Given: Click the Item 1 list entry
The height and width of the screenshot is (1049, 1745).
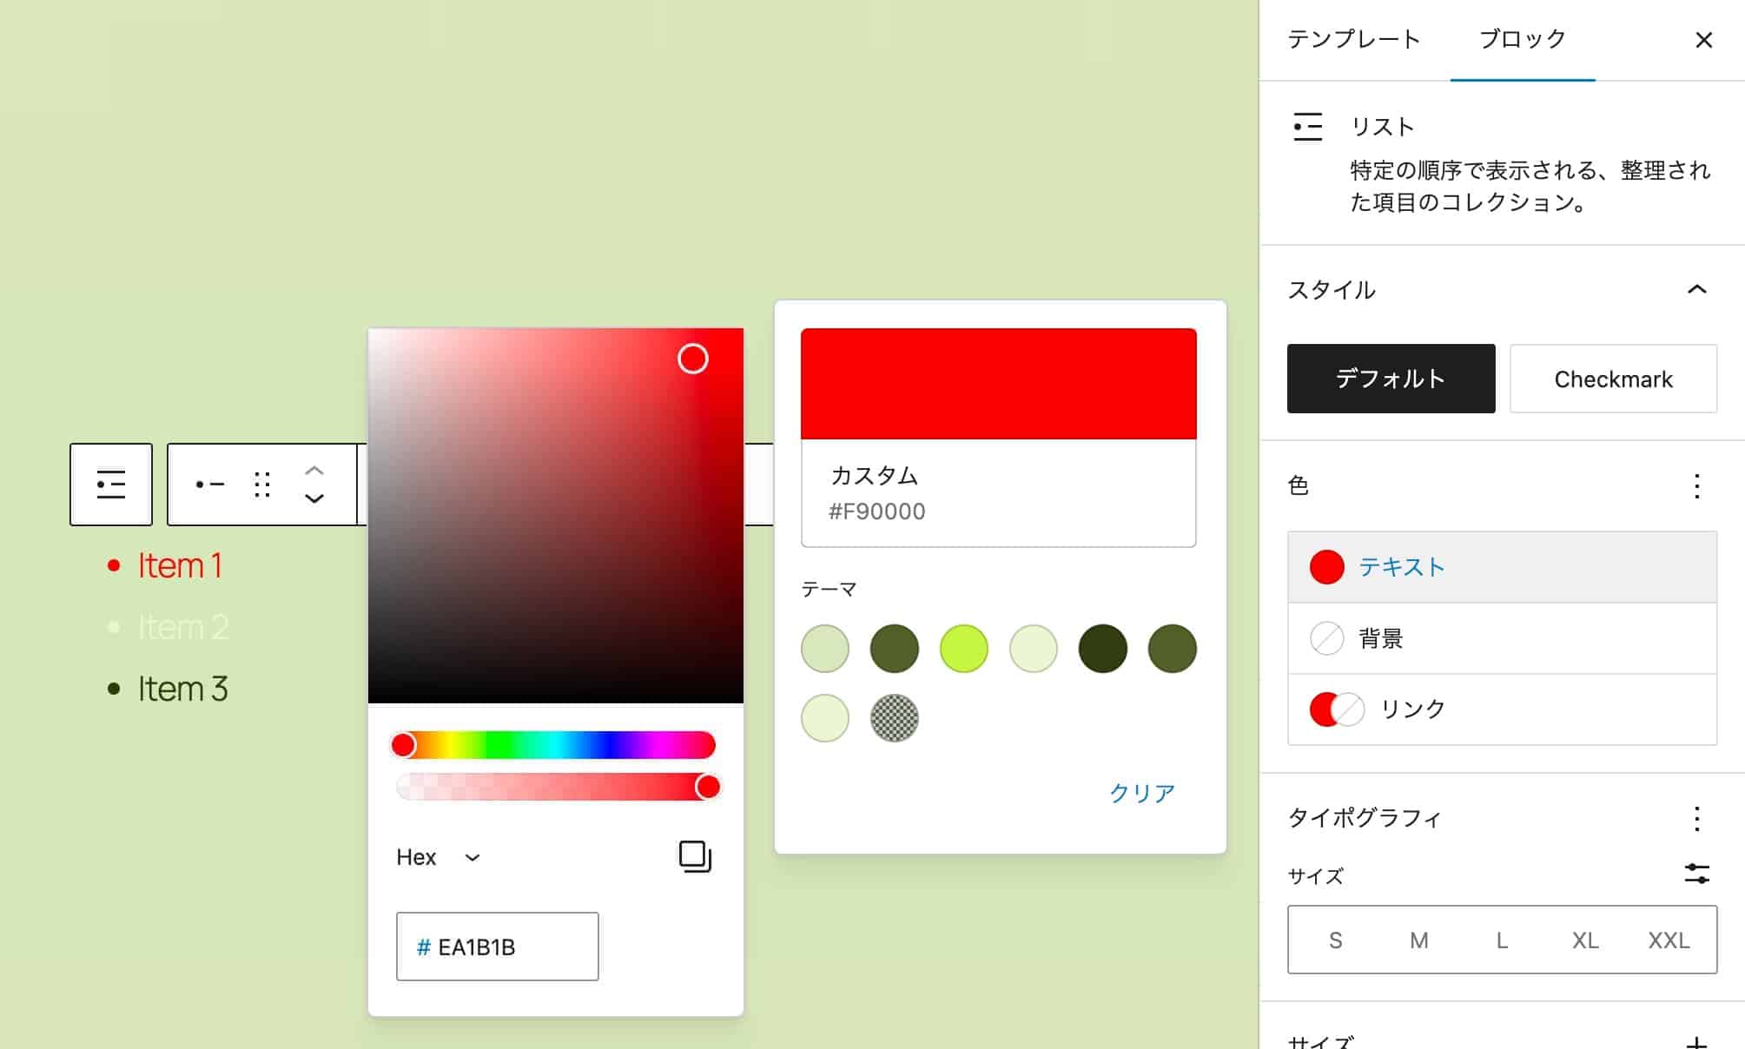Looking at the screenshot, I should 180,565.
